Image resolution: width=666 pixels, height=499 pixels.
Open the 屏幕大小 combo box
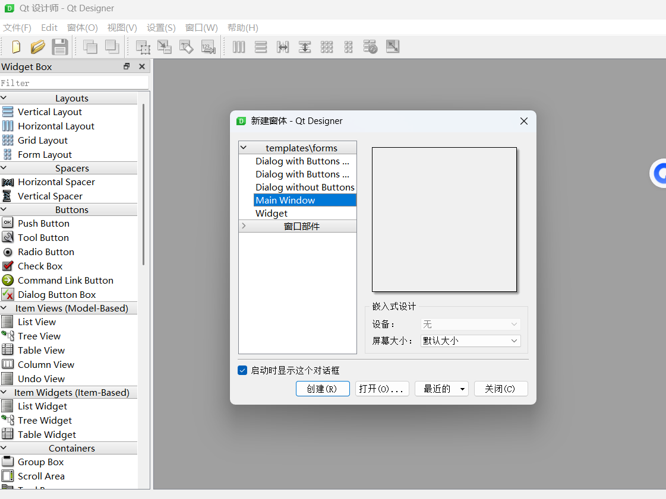pos(471,341)
